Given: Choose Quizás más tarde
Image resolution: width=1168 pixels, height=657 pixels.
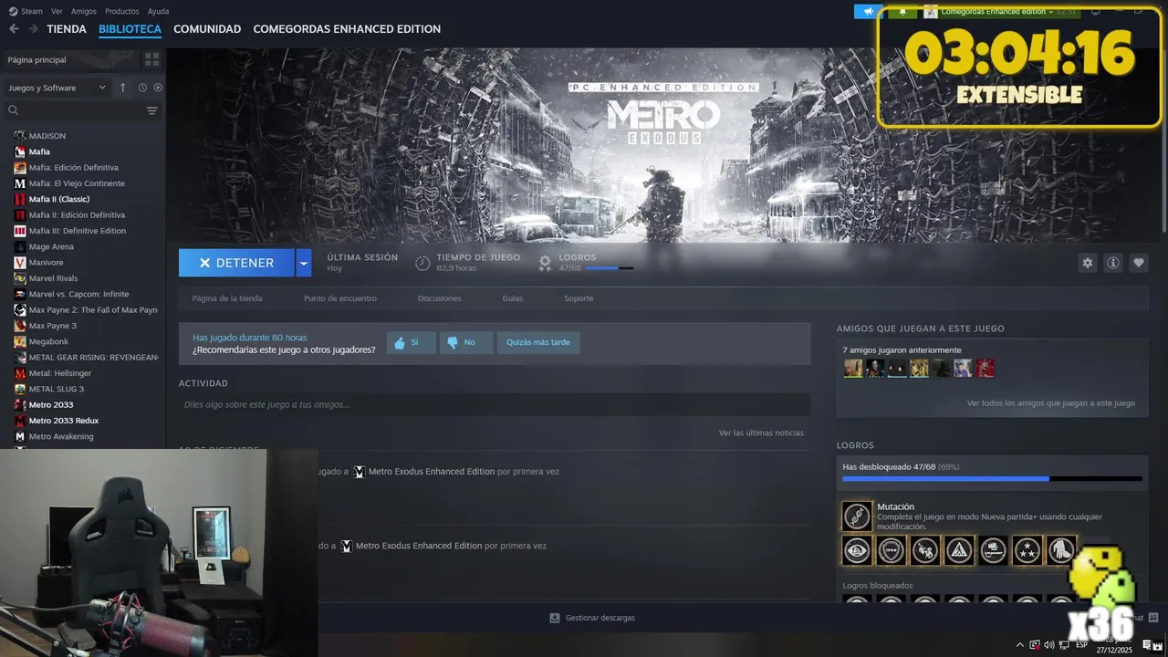Looking at the screenshot, I should 538,342.
